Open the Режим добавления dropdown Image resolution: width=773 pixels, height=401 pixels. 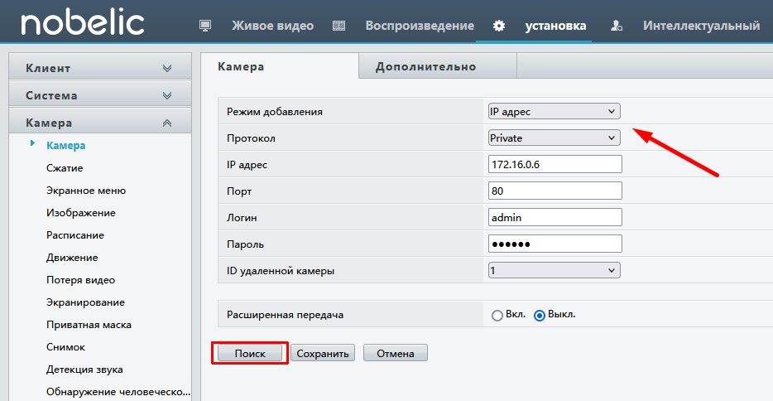(555, 112)
